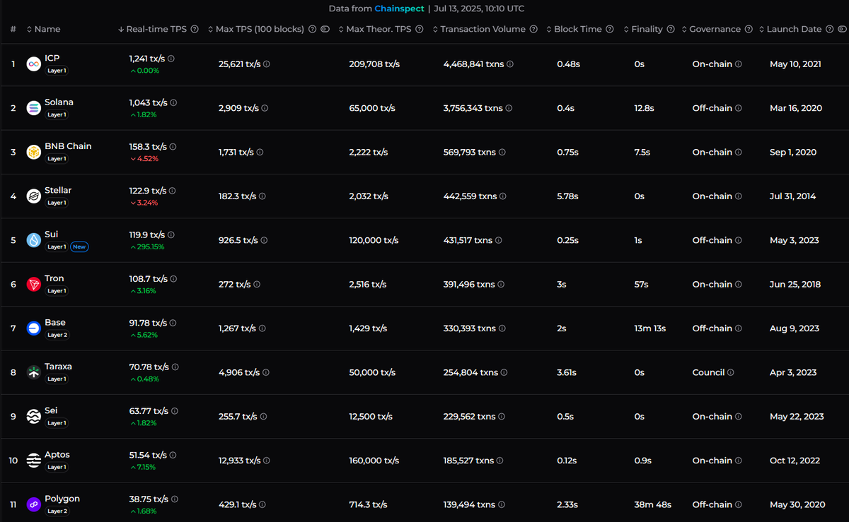Sort by Max Theor. TPS column
This screenshot has width=849, height=522.
pos(375,29)
